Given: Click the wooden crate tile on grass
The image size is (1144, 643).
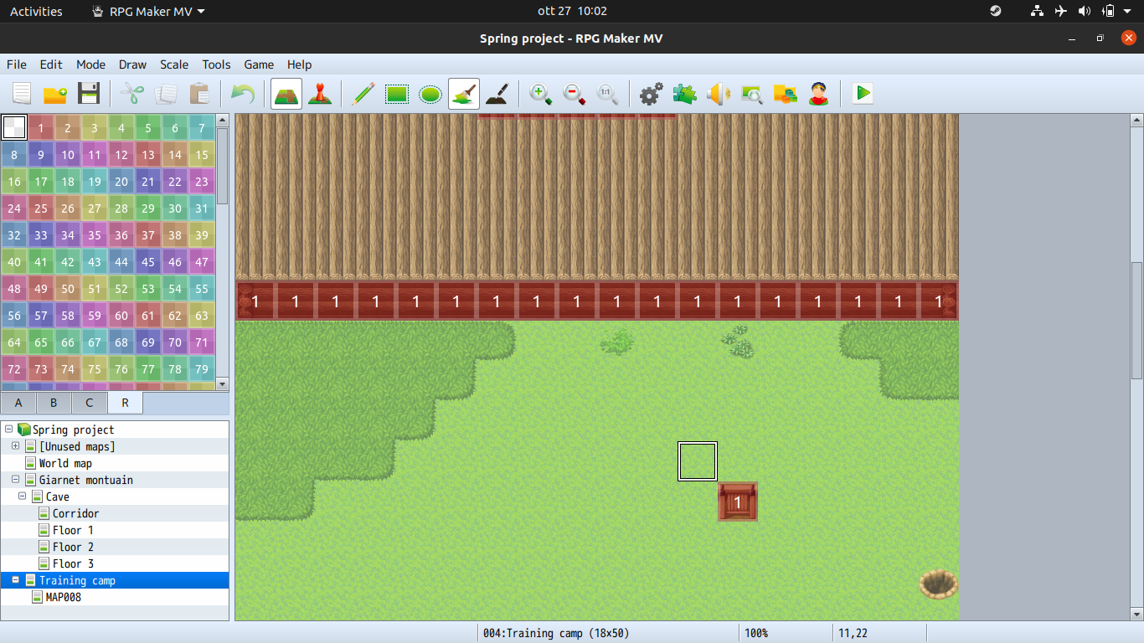Looking at the screenshot, I should [x=738, y=502].
